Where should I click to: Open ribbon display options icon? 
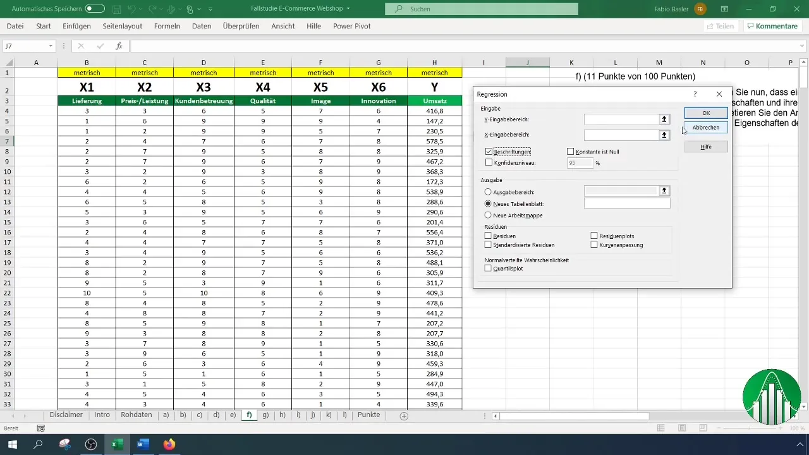724,9
